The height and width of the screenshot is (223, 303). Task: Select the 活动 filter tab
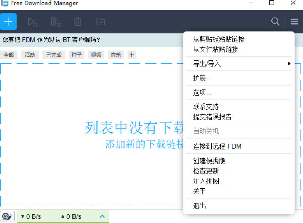click(30, 55)
